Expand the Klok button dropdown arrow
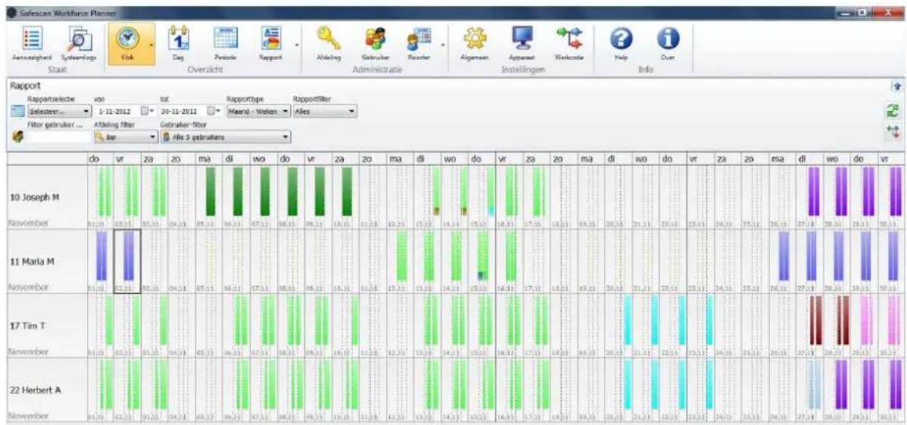This screenshot has height=425, width=907. [151, 45]
